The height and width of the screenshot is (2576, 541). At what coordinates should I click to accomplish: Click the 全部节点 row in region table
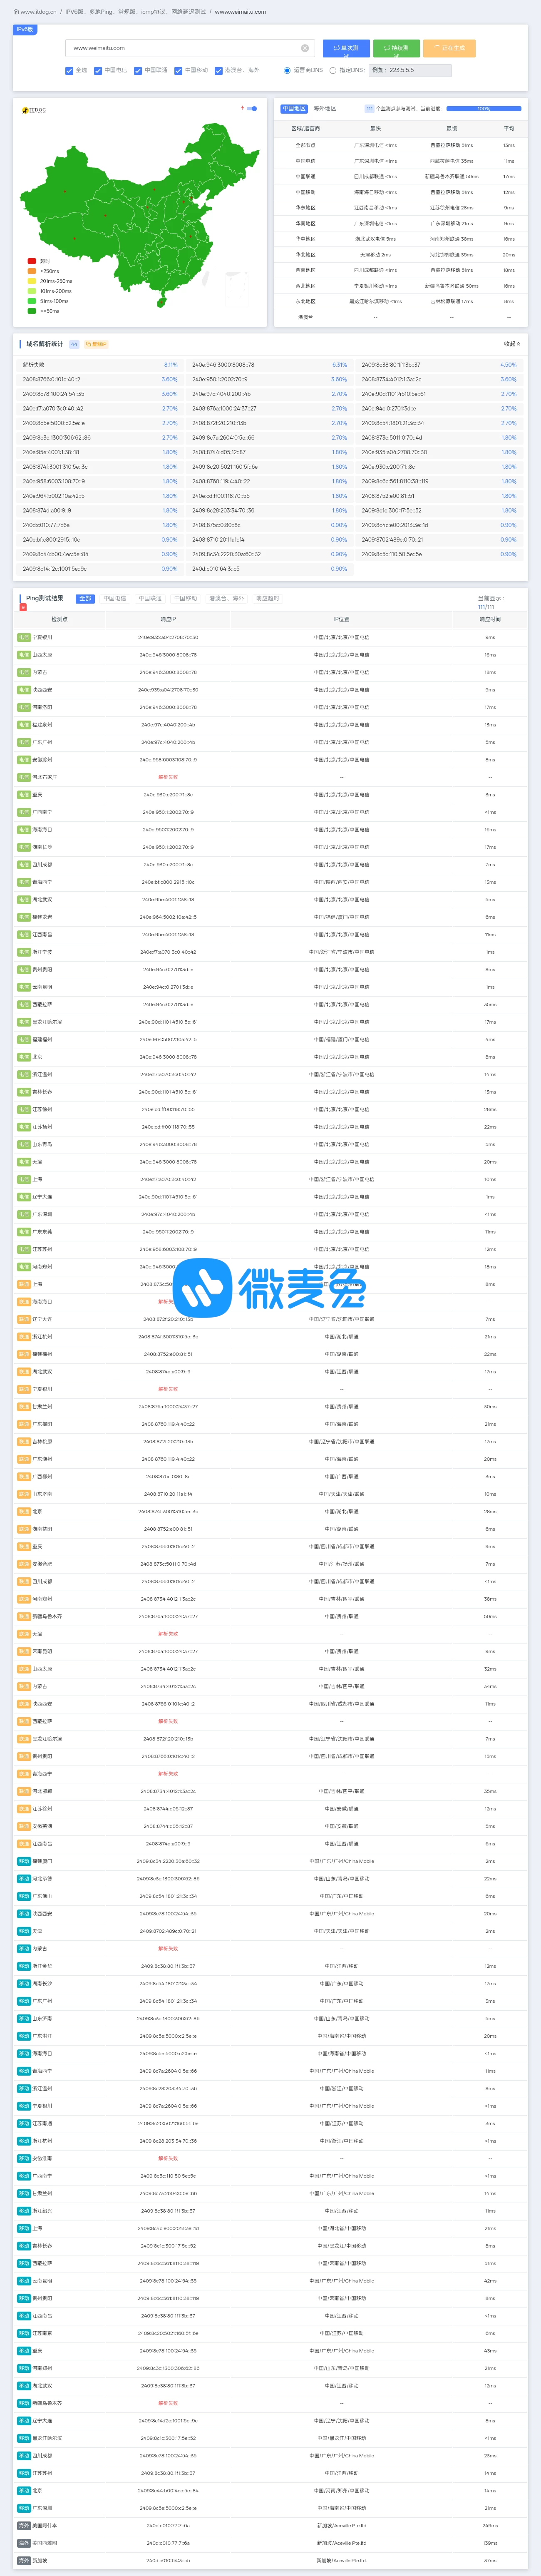[401, 145]
